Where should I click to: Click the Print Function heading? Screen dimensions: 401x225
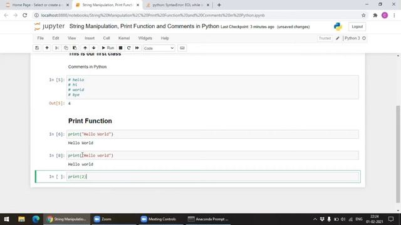coord(90,121)
